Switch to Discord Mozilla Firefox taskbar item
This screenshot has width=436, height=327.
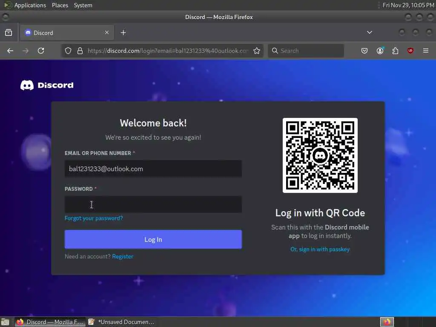tap(50, 322)
